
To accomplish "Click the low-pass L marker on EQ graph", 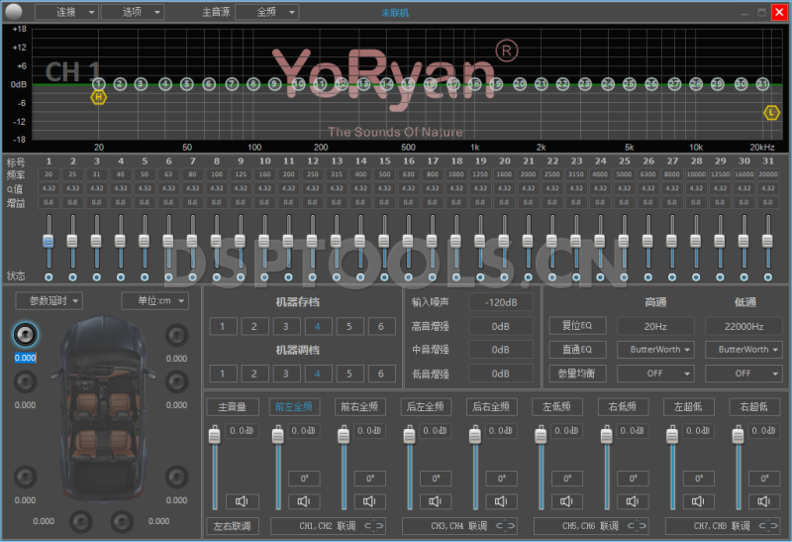I will coord(771,113).
